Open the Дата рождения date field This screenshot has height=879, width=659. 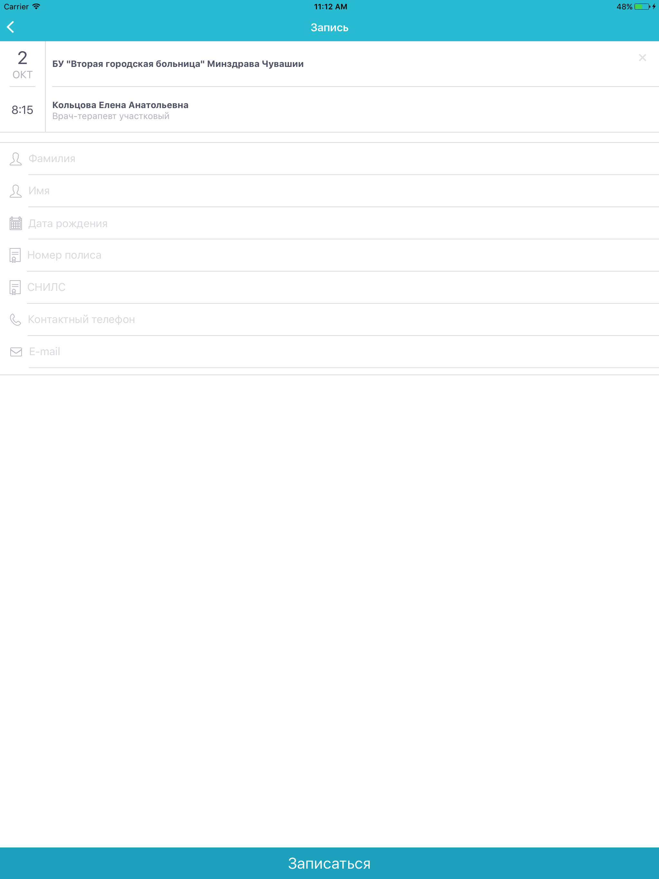coord(343,223)
